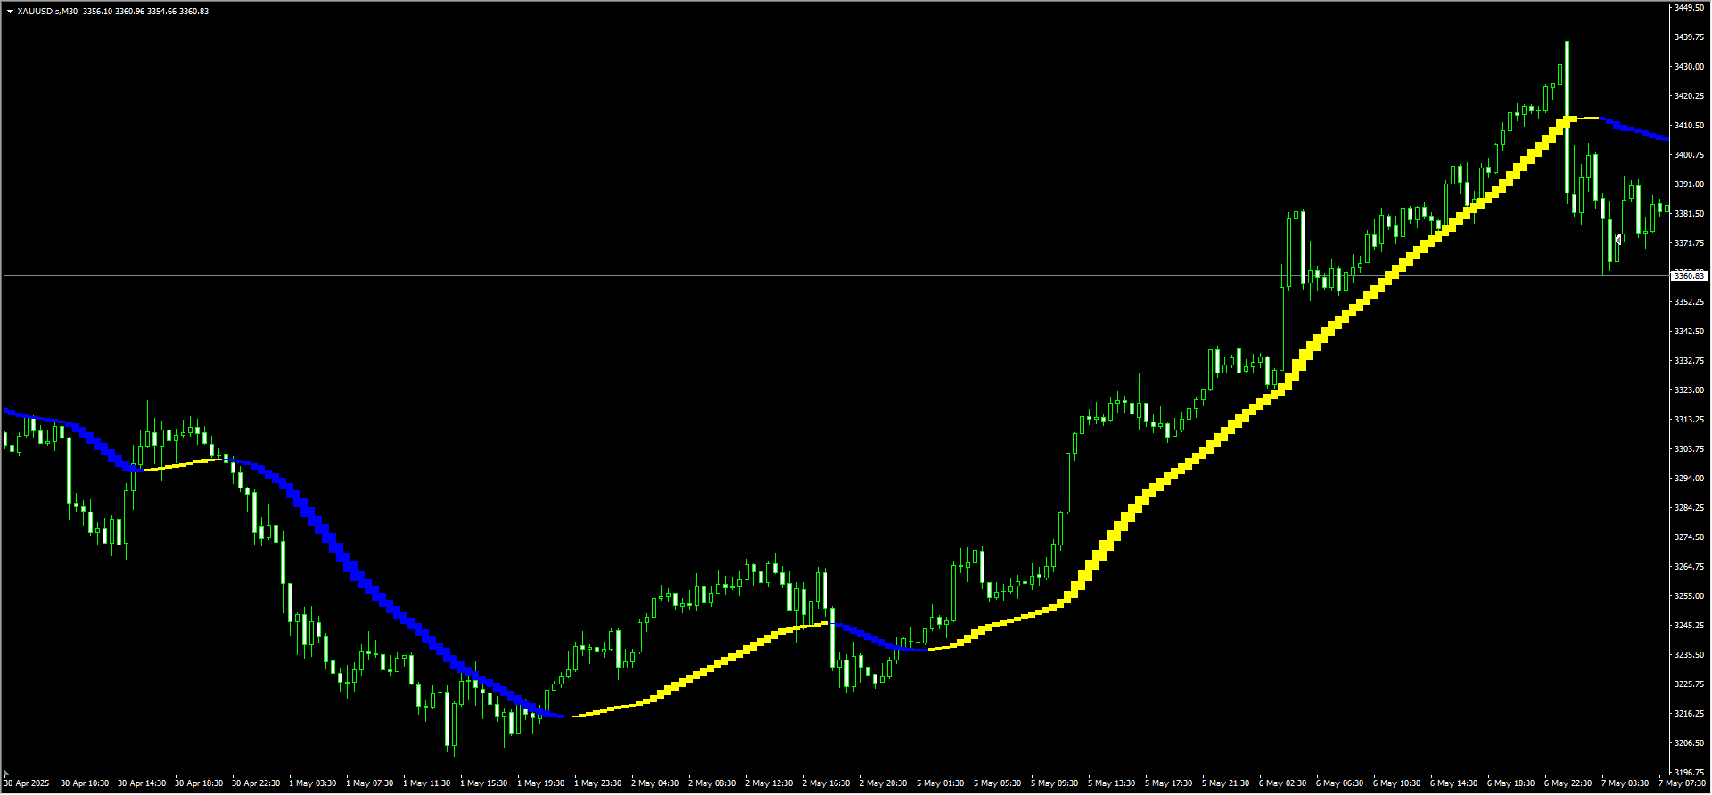Click the 3360.83 current price label

point(1688,276)
